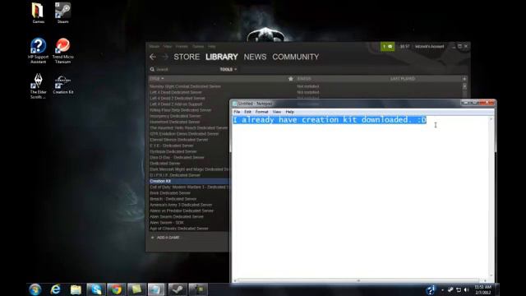
Task: Open The Elder Scrolls desktop shortcut
Action: coord(38,86)
